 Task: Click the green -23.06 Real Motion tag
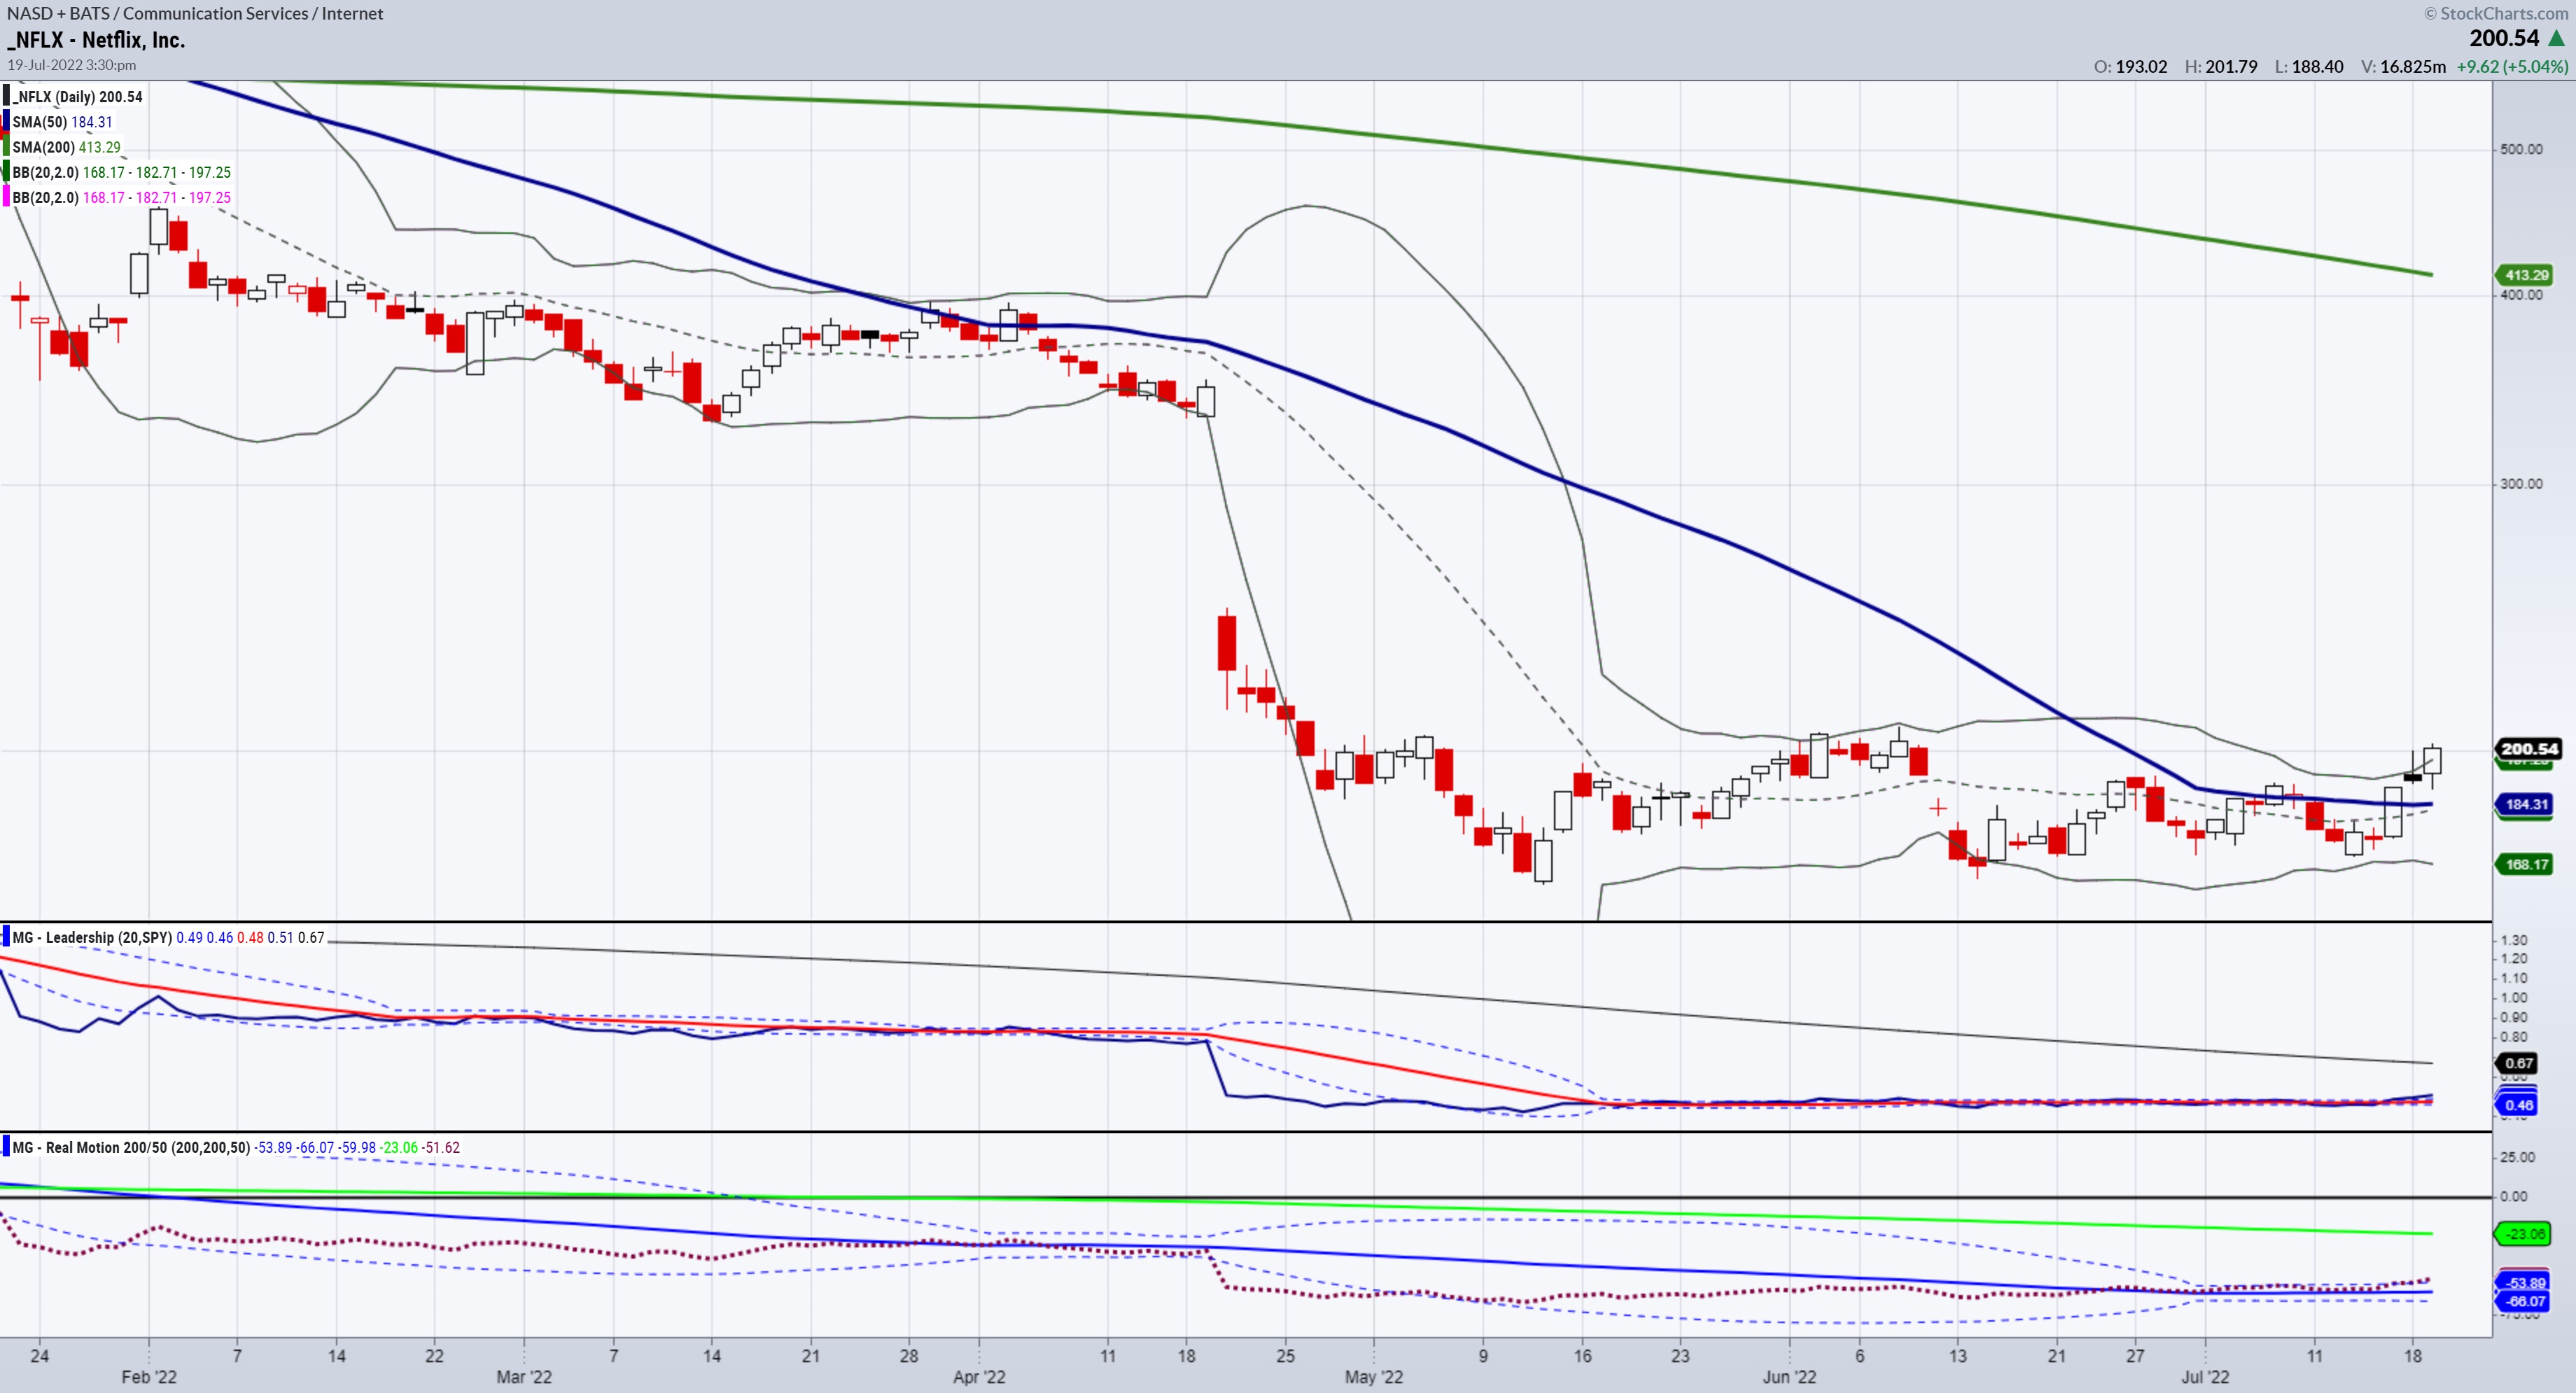pyautogui.click(x=2525, y=1234)
